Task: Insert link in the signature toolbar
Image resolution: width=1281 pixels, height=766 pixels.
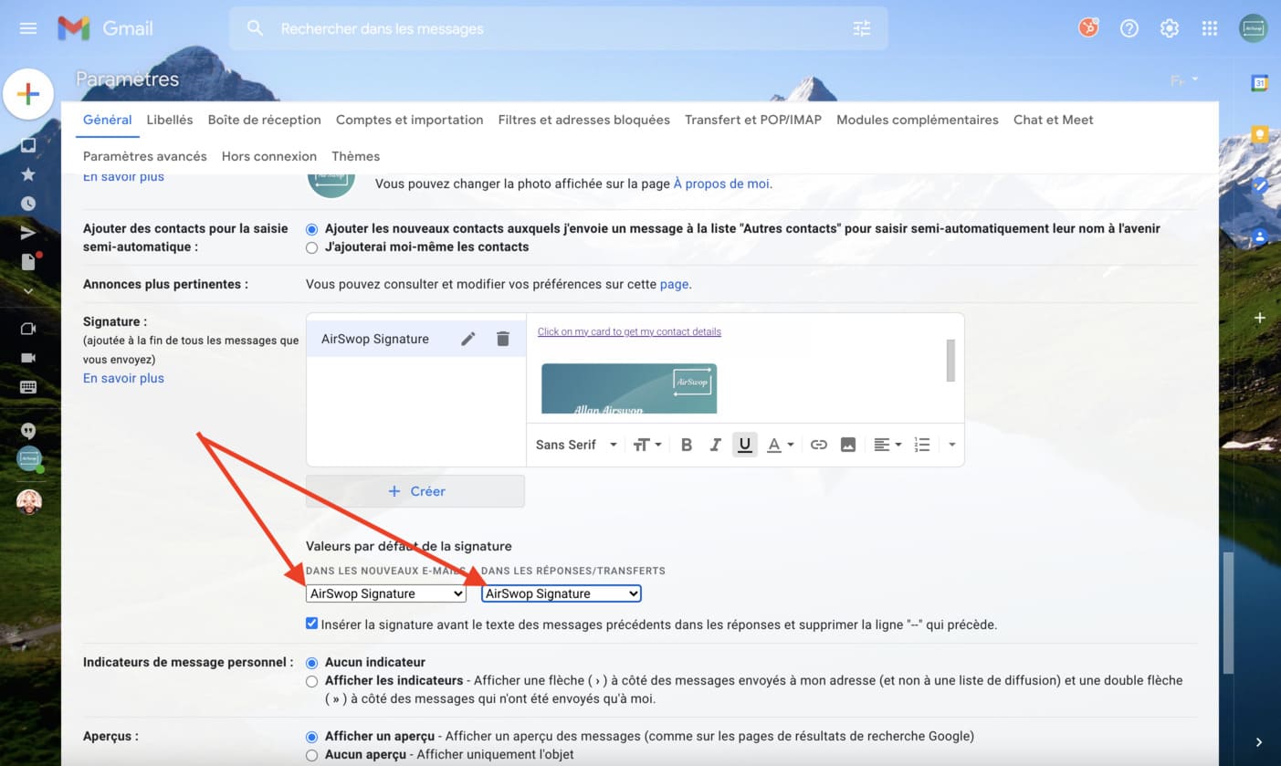Action: tap(819, 445)
